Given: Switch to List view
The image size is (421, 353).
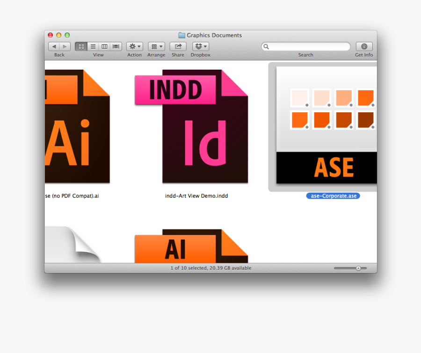Looking at the screenshot, I should tap(93, 46).
